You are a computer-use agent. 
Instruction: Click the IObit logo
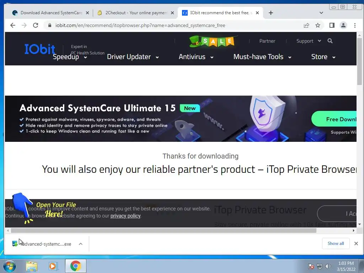[40, 49]
